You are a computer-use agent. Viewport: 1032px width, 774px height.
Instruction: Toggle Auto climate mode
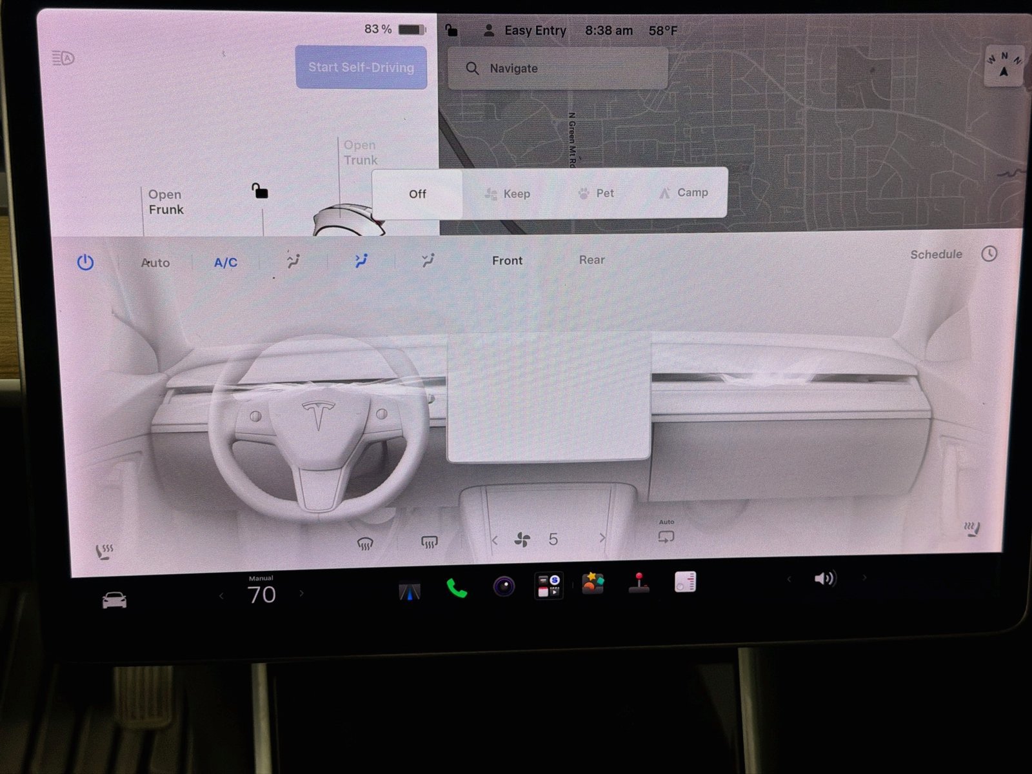point(155,263)
